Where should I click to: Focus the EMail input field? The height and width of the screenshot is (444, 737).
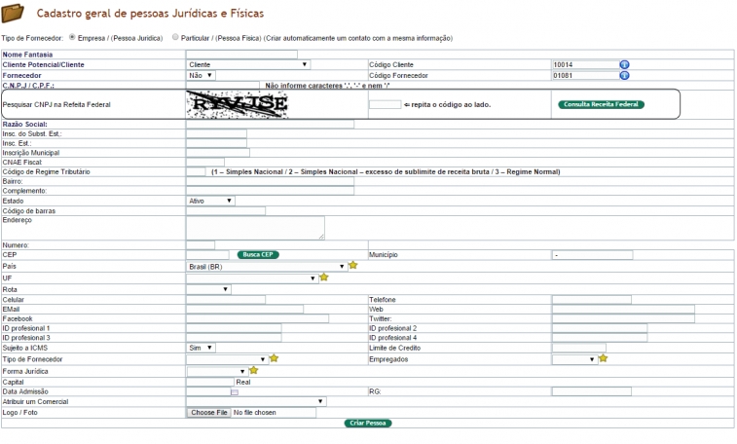tap(245, 310)
